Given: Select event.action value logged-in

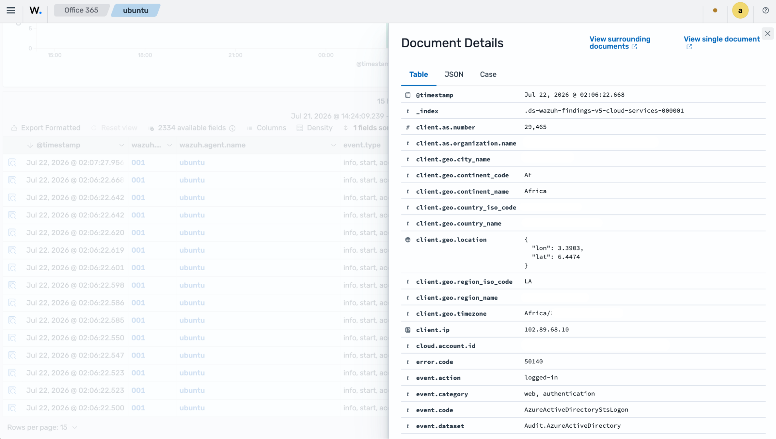Looking at the screenshot, I should [x=541, y=378].
